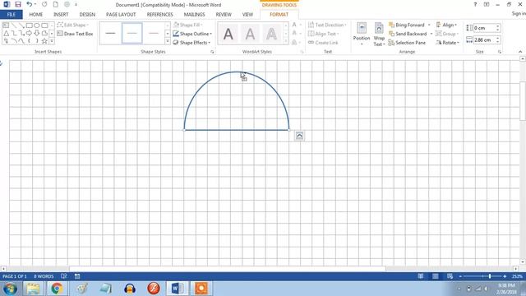Expand the Insert Shapes gallery with More arrow
Screen dimensions: 526x296
52,41
